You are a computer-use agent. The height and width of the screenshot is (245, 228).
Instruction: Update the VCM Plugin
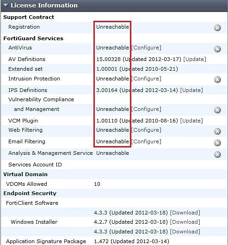[x=191, y=121]
